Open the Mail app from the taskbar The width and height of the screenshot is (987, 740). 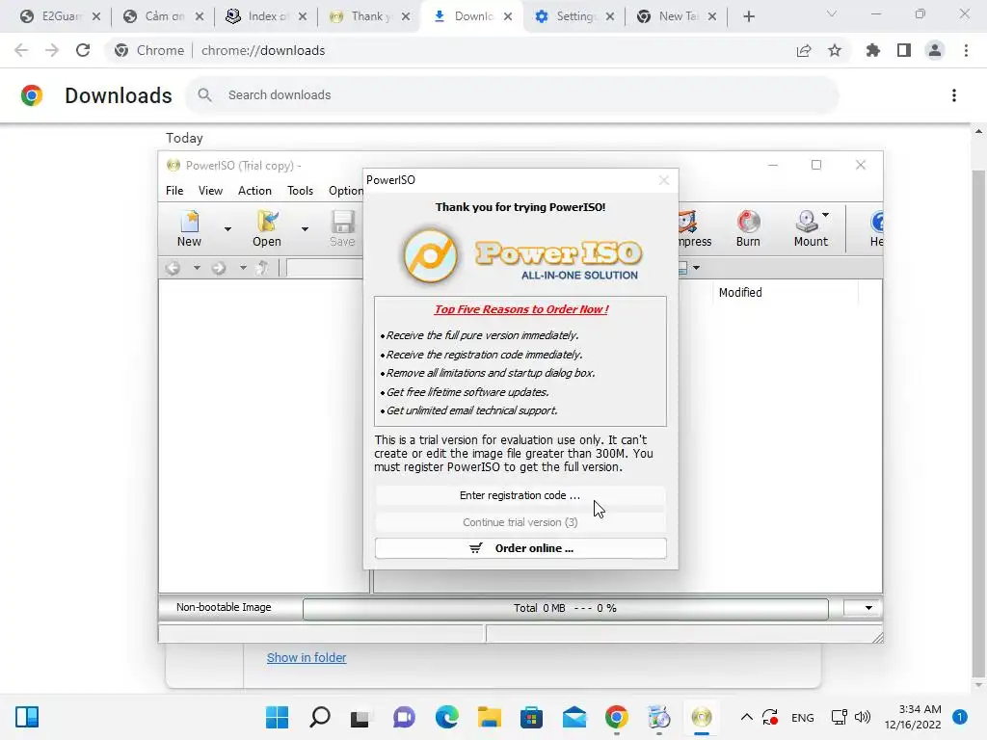tap(574, 717)
